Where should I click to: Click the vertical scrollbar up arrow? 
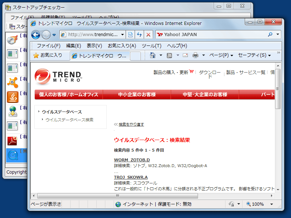coord(278,66)
